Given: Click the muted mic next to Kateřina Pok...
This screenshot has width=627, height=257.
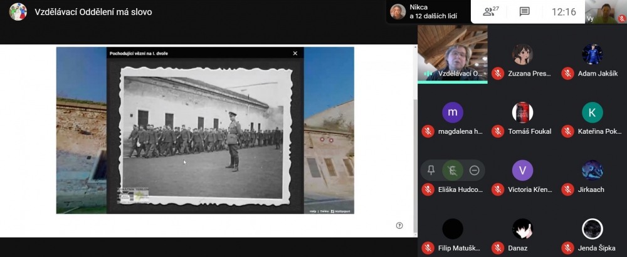Looking at the screenshot, I should [x=568, y=131].
